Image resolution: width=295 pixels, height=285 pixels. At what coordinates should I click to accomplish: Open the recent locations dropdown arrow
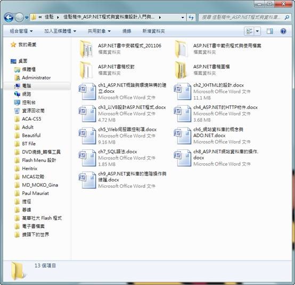(x=27, y=18)
